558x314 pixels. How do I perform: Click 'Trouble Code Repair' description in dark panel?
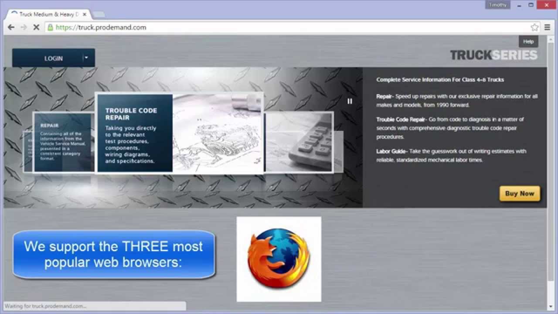[x=450, y=128]
